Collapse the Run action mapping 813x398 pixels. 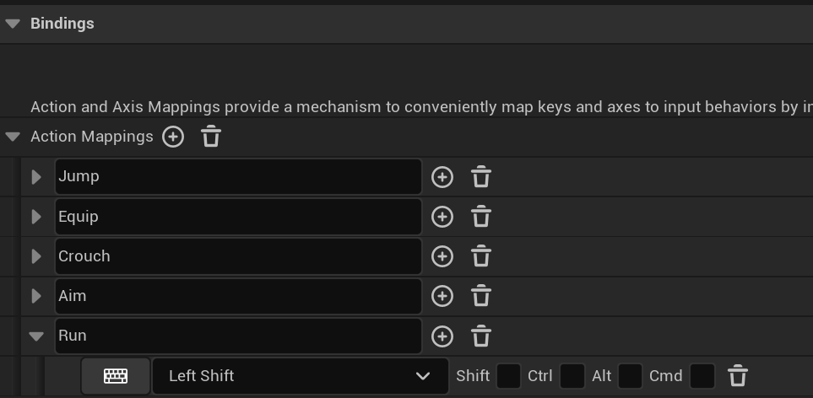coord(36,336)
